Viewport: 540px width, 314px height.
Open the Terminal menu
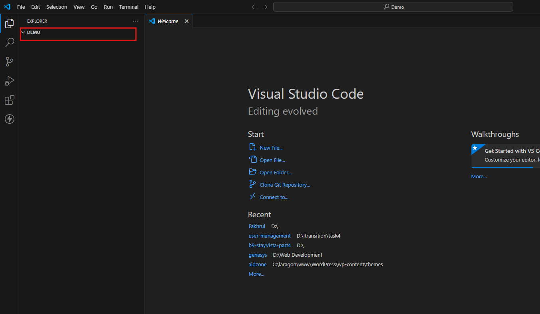pyautogui.click(x=128, y=7)
